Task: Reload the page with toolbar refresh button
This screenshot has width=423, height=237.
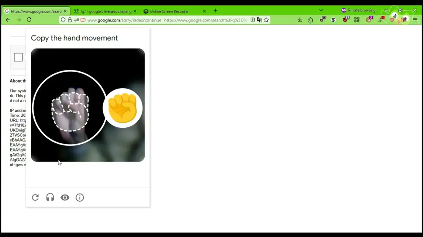Action: coord(29,20)
